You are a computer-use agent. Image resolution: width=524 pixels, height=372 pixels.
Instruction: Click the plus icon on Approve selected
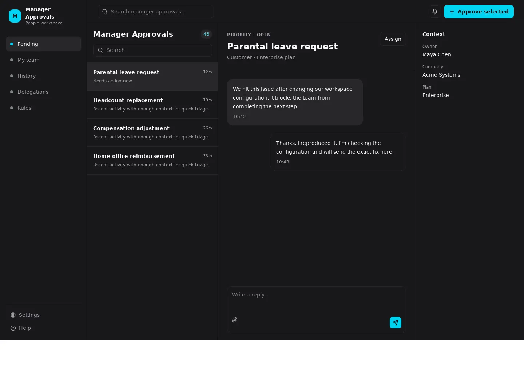click(x=452, y=12)
